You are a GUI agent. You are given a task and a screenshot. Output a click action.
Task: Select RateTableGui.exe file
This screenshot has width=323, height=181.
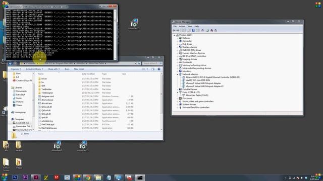49,128
